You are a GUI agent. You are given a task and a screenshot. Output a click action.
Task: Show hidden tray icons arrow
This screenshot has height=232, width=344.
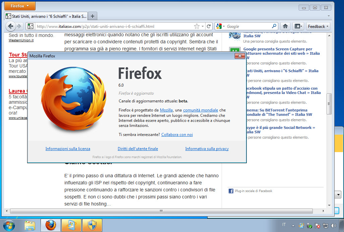[293, 226]
